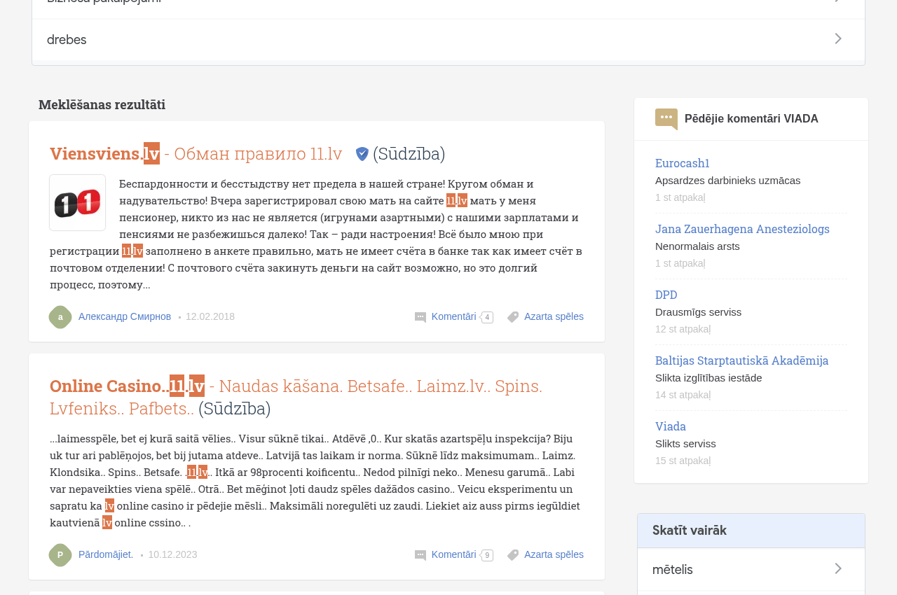
Task: Open the Jana Zauerhagena Anesteziologs link
Action: pyautogui.click(x=742, y=229)
